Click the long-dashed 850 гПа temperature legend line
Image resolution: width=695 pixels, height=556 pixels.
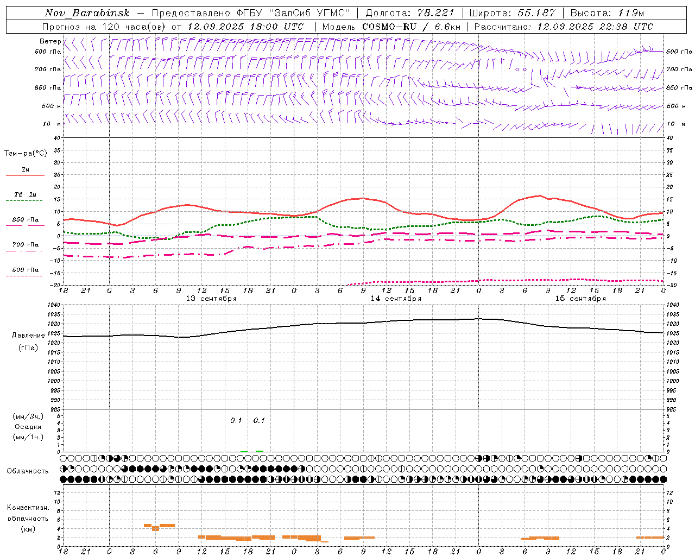coord(25,226)
